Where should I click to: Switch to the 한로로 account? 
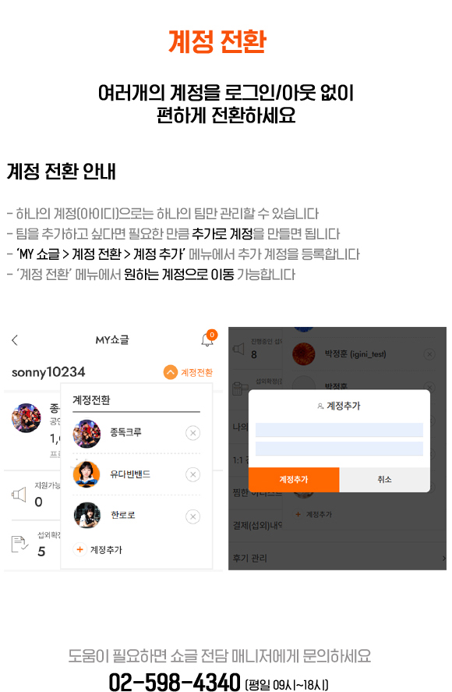(x=123, y=515)
